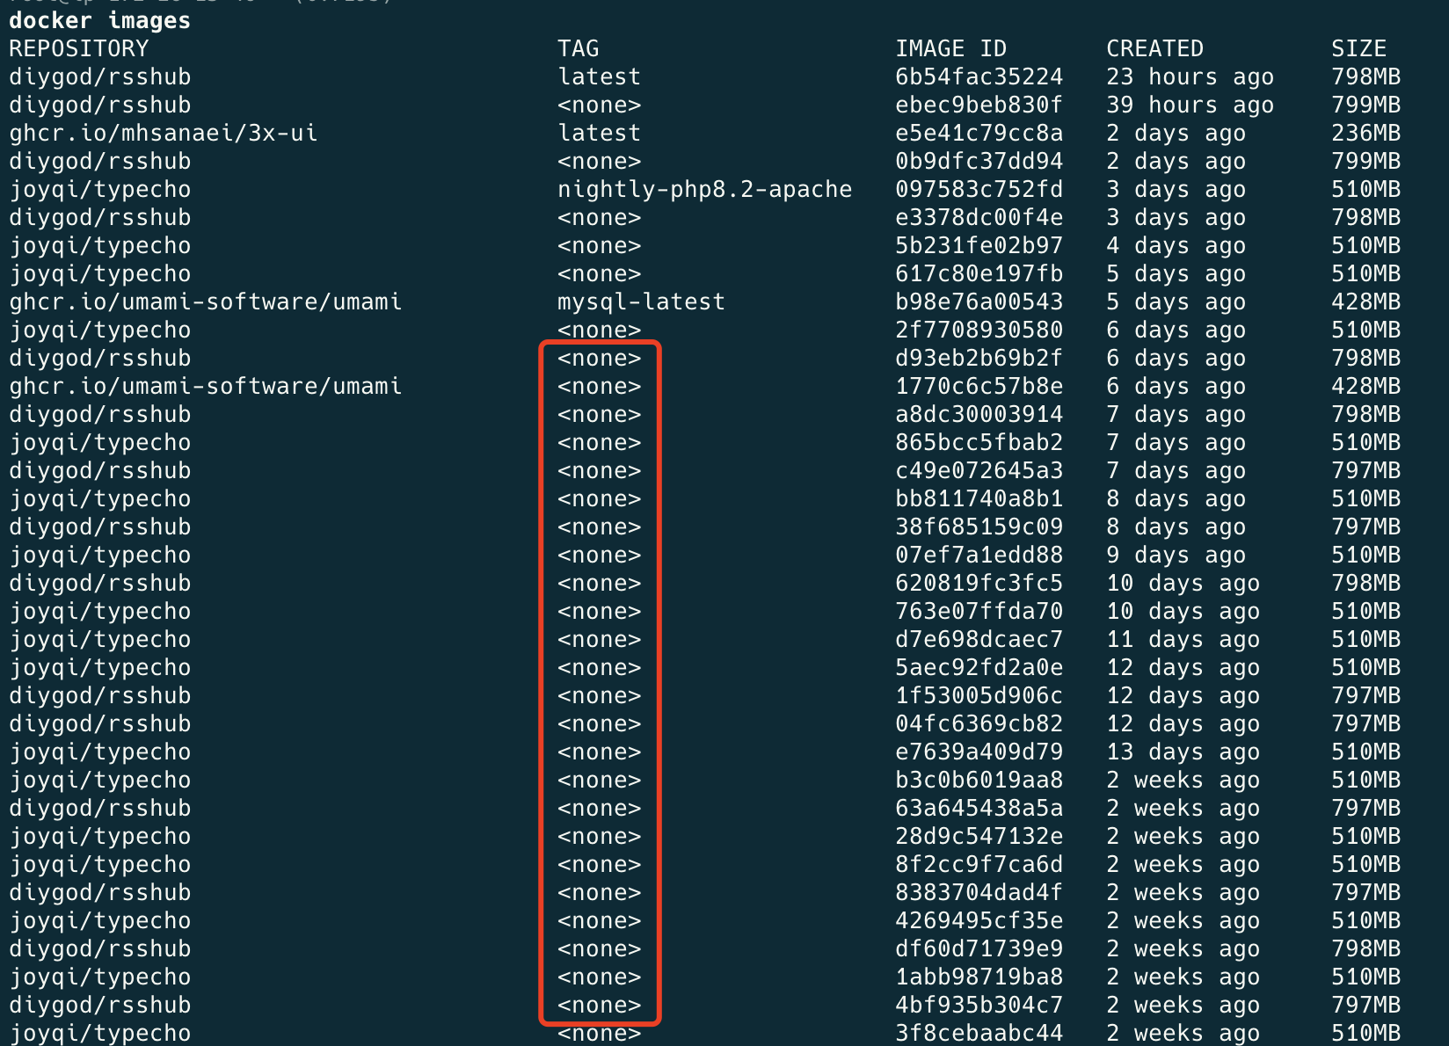Select image ID 3f8cebaabc44
This screenshot has height=1046, width=1449.
pos(979,1033)
